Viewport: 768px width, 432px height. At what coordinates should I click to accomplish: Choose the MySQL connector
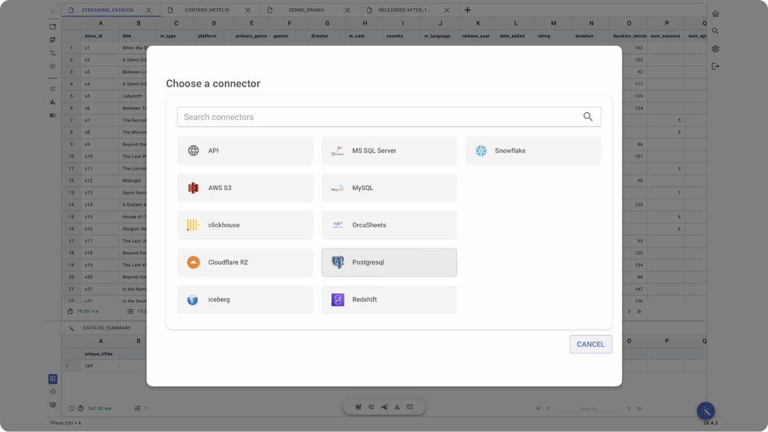(389, 188)
